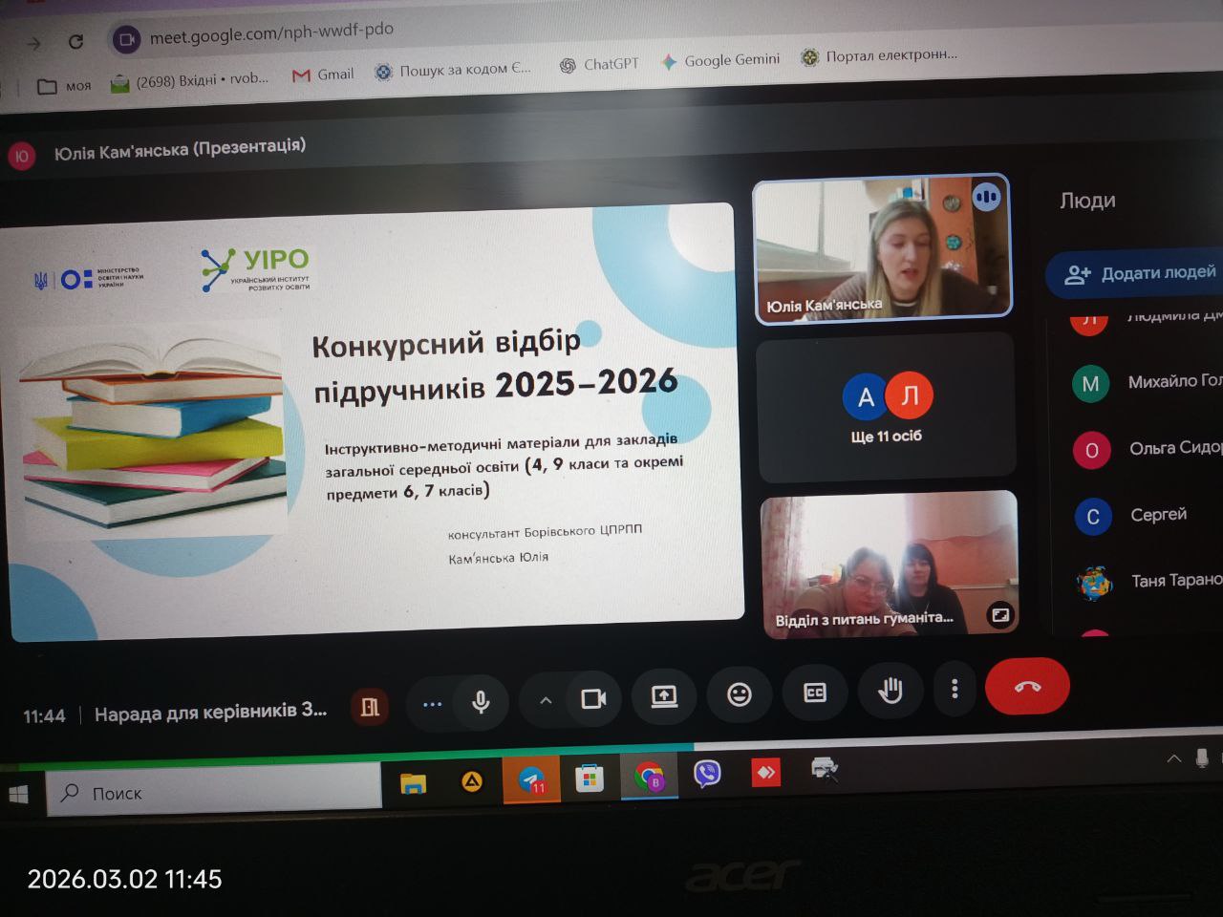
Task: Click the Поиск taskbar search box
Action: click(215, 793)
